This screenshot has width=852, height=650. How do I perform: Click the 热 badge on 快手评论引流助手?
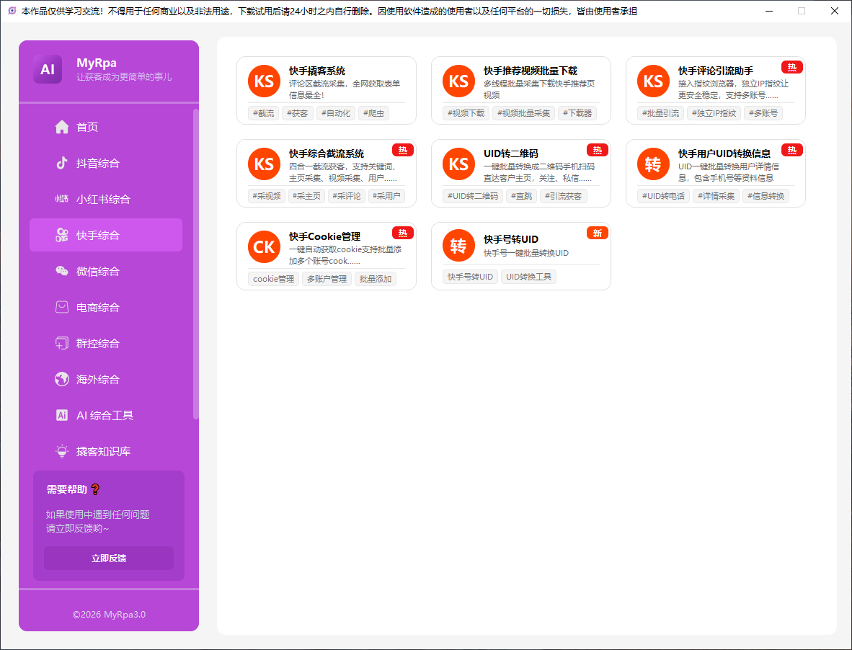(791, 67)
